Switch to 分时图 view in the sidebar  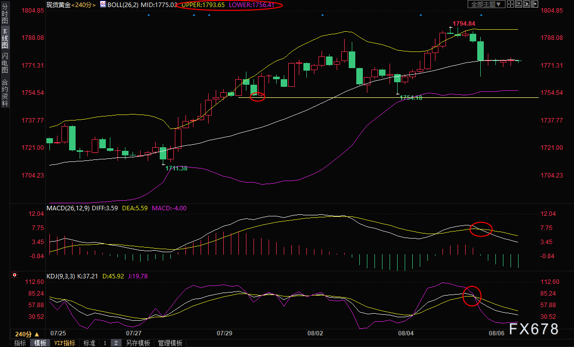[x=5, y=14]
